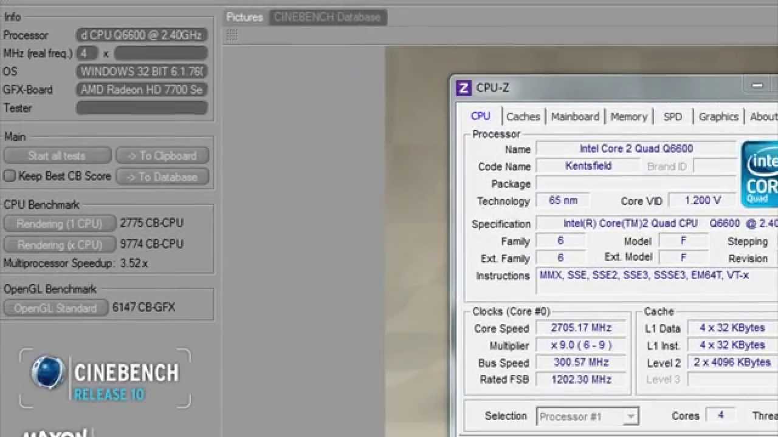Image resolution: width=778 pixels, height=437 pixels.
Task: Go to the SPD tab
Action: click(672, 117)
